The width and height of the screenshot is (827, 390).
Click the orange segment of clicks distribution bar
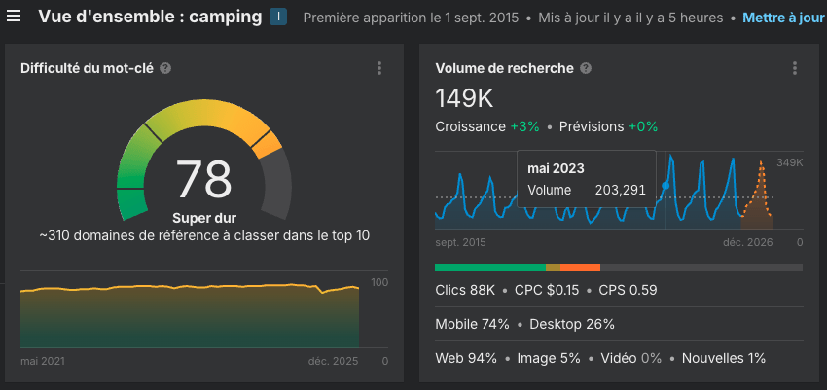pos(580,266)
